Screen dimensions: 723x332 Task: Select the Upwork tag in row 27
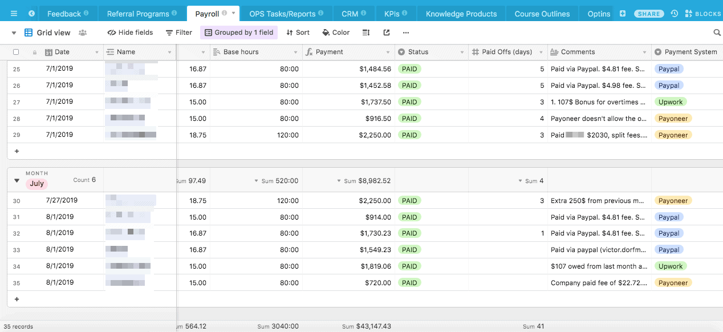click(671, 102)
